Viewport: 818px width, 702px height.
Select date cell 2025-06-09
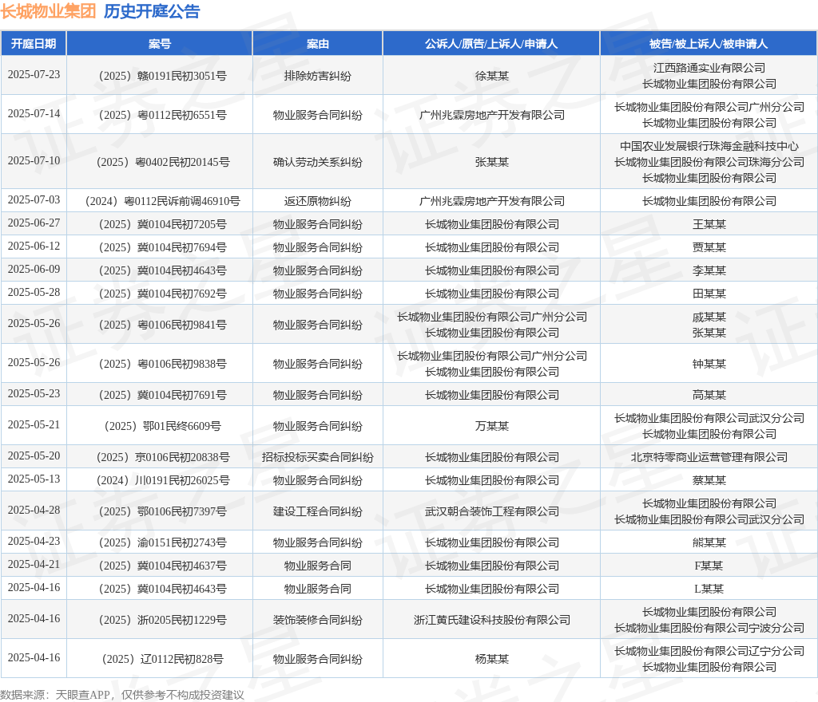[34, 270]
